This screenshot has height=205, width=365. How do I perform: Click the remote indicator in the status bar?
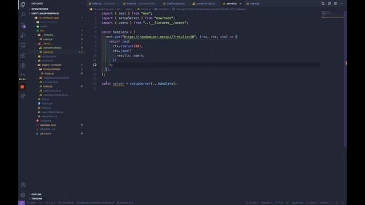(x=22, y=203)
